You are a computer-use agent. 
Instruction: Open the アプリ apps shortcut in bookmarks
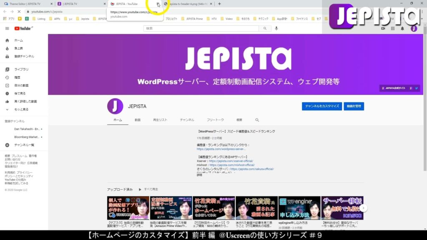pos(9,19)
